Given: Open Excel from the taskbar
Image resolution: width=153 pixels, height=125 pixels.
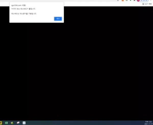Looking at the screenshot, I should point(6,123).
